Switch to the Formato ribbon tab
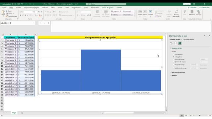The width and height of the screenshot is (212, 119). click(x=119, y=8)
